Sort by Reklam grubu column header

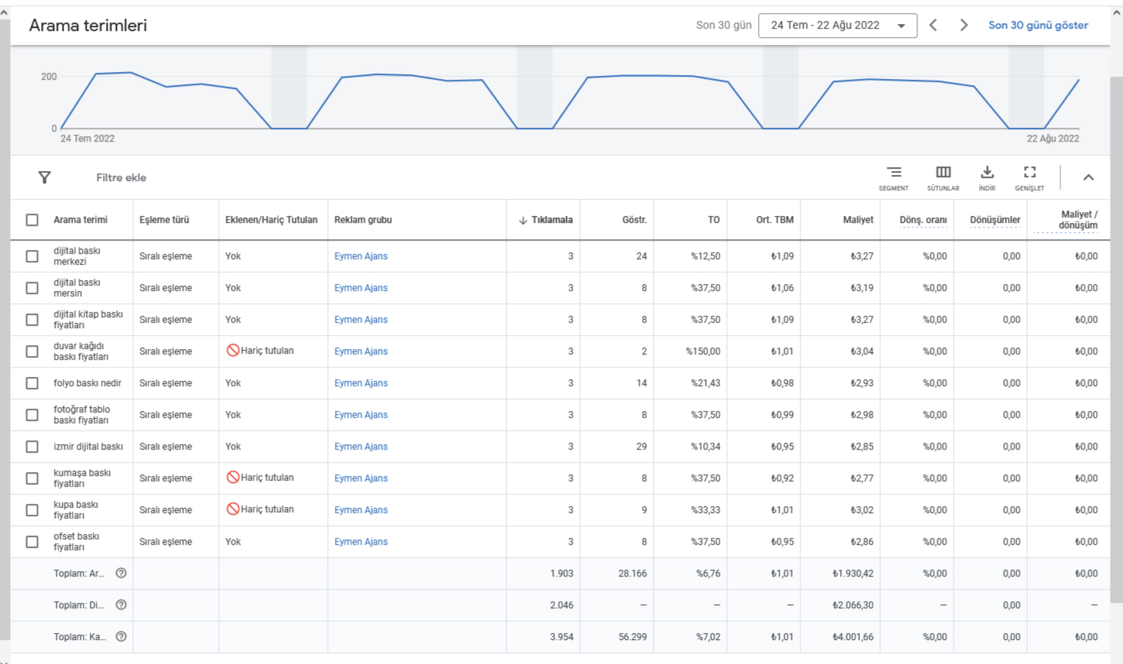363,220
